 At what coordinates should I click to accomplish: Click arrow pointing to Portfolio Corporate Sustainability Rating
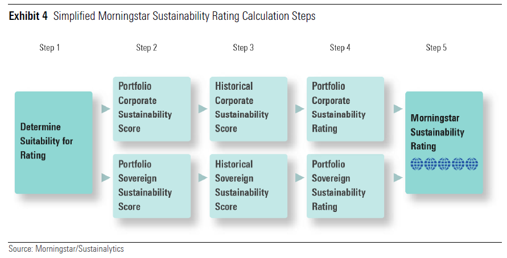tap(299, 109)
